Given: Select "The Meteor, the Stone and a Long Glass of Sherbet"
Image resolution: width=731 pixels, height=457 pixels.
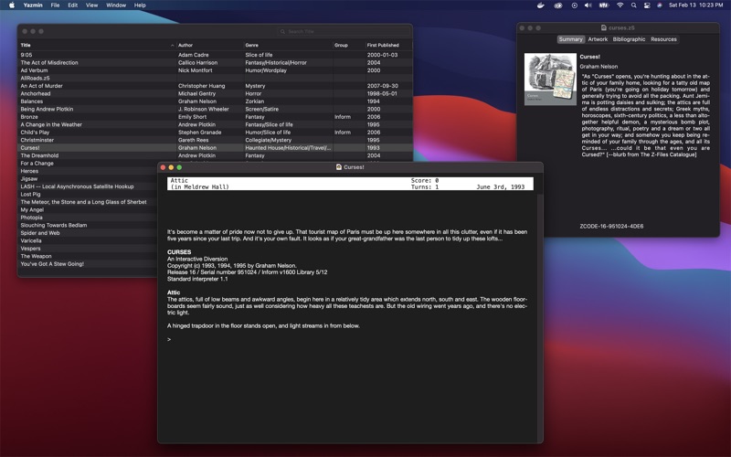Looking at the screenshot, I should click(88, 202).
